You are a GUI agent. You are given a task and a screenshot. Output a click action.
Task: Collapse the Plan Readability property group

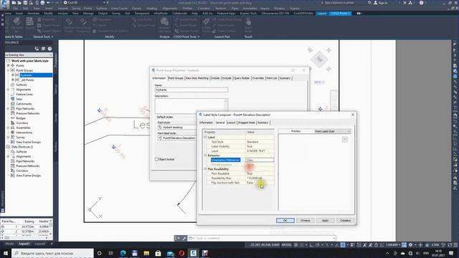click(205, 169)
